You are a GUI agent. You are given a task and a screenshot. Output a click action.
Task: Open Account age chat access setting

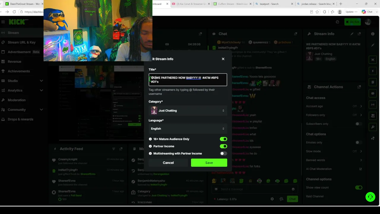click(334, 106)
